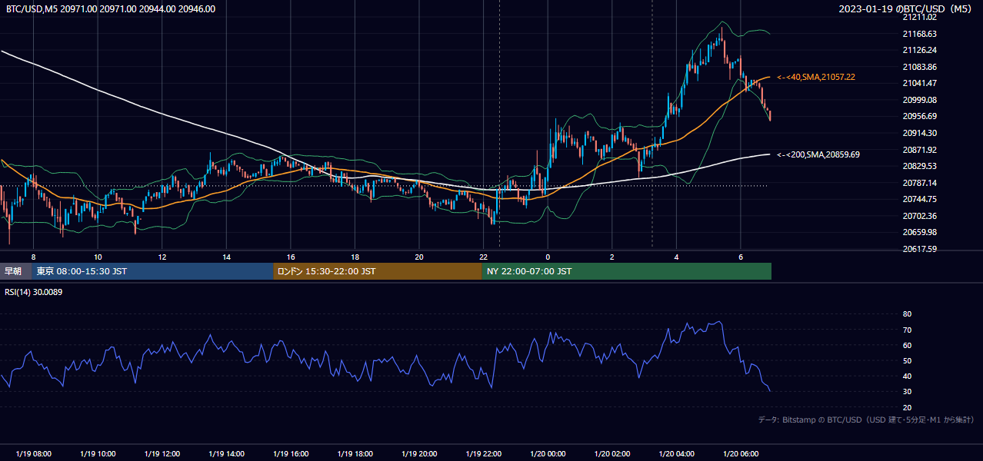
Task: Click the hour label 22 under chart
Action: (484, 257)
